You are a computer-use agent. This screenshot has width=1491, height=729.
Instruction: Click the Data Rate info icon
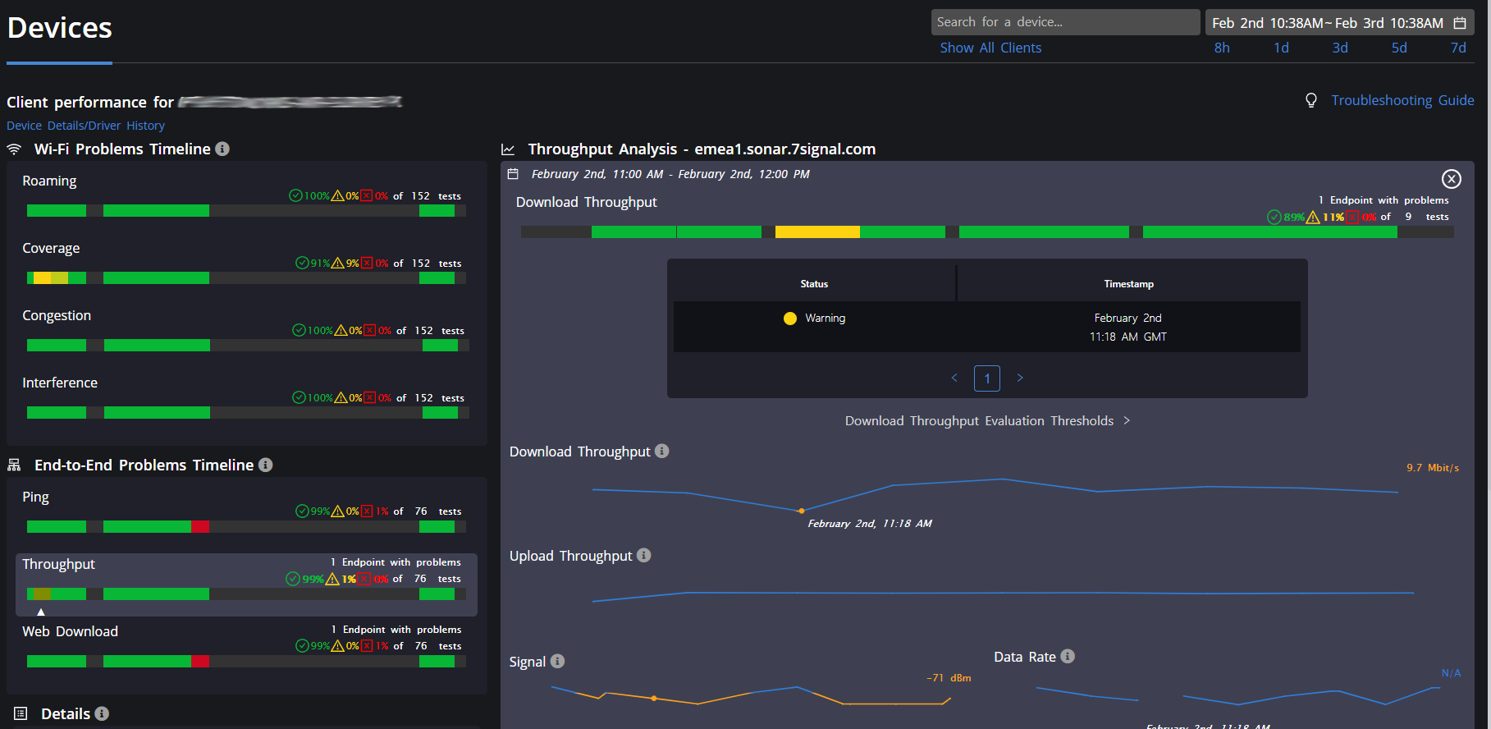click(x=1068, y=656)
